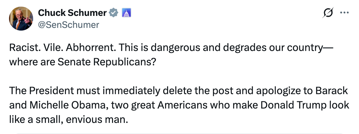Click the Capitol building affiliation badge
Viewport: 359px width, 134px height.
[x=126, y=13]
